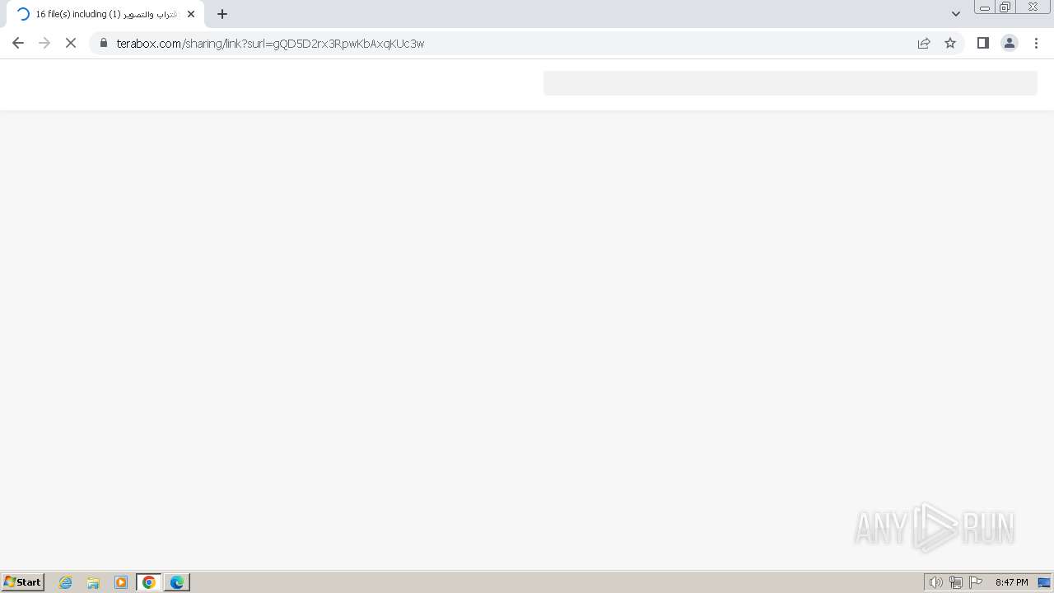Switch to the Chrome taskbar button
The width and height of the screenshot is (1054, 593).
[149, 582]
